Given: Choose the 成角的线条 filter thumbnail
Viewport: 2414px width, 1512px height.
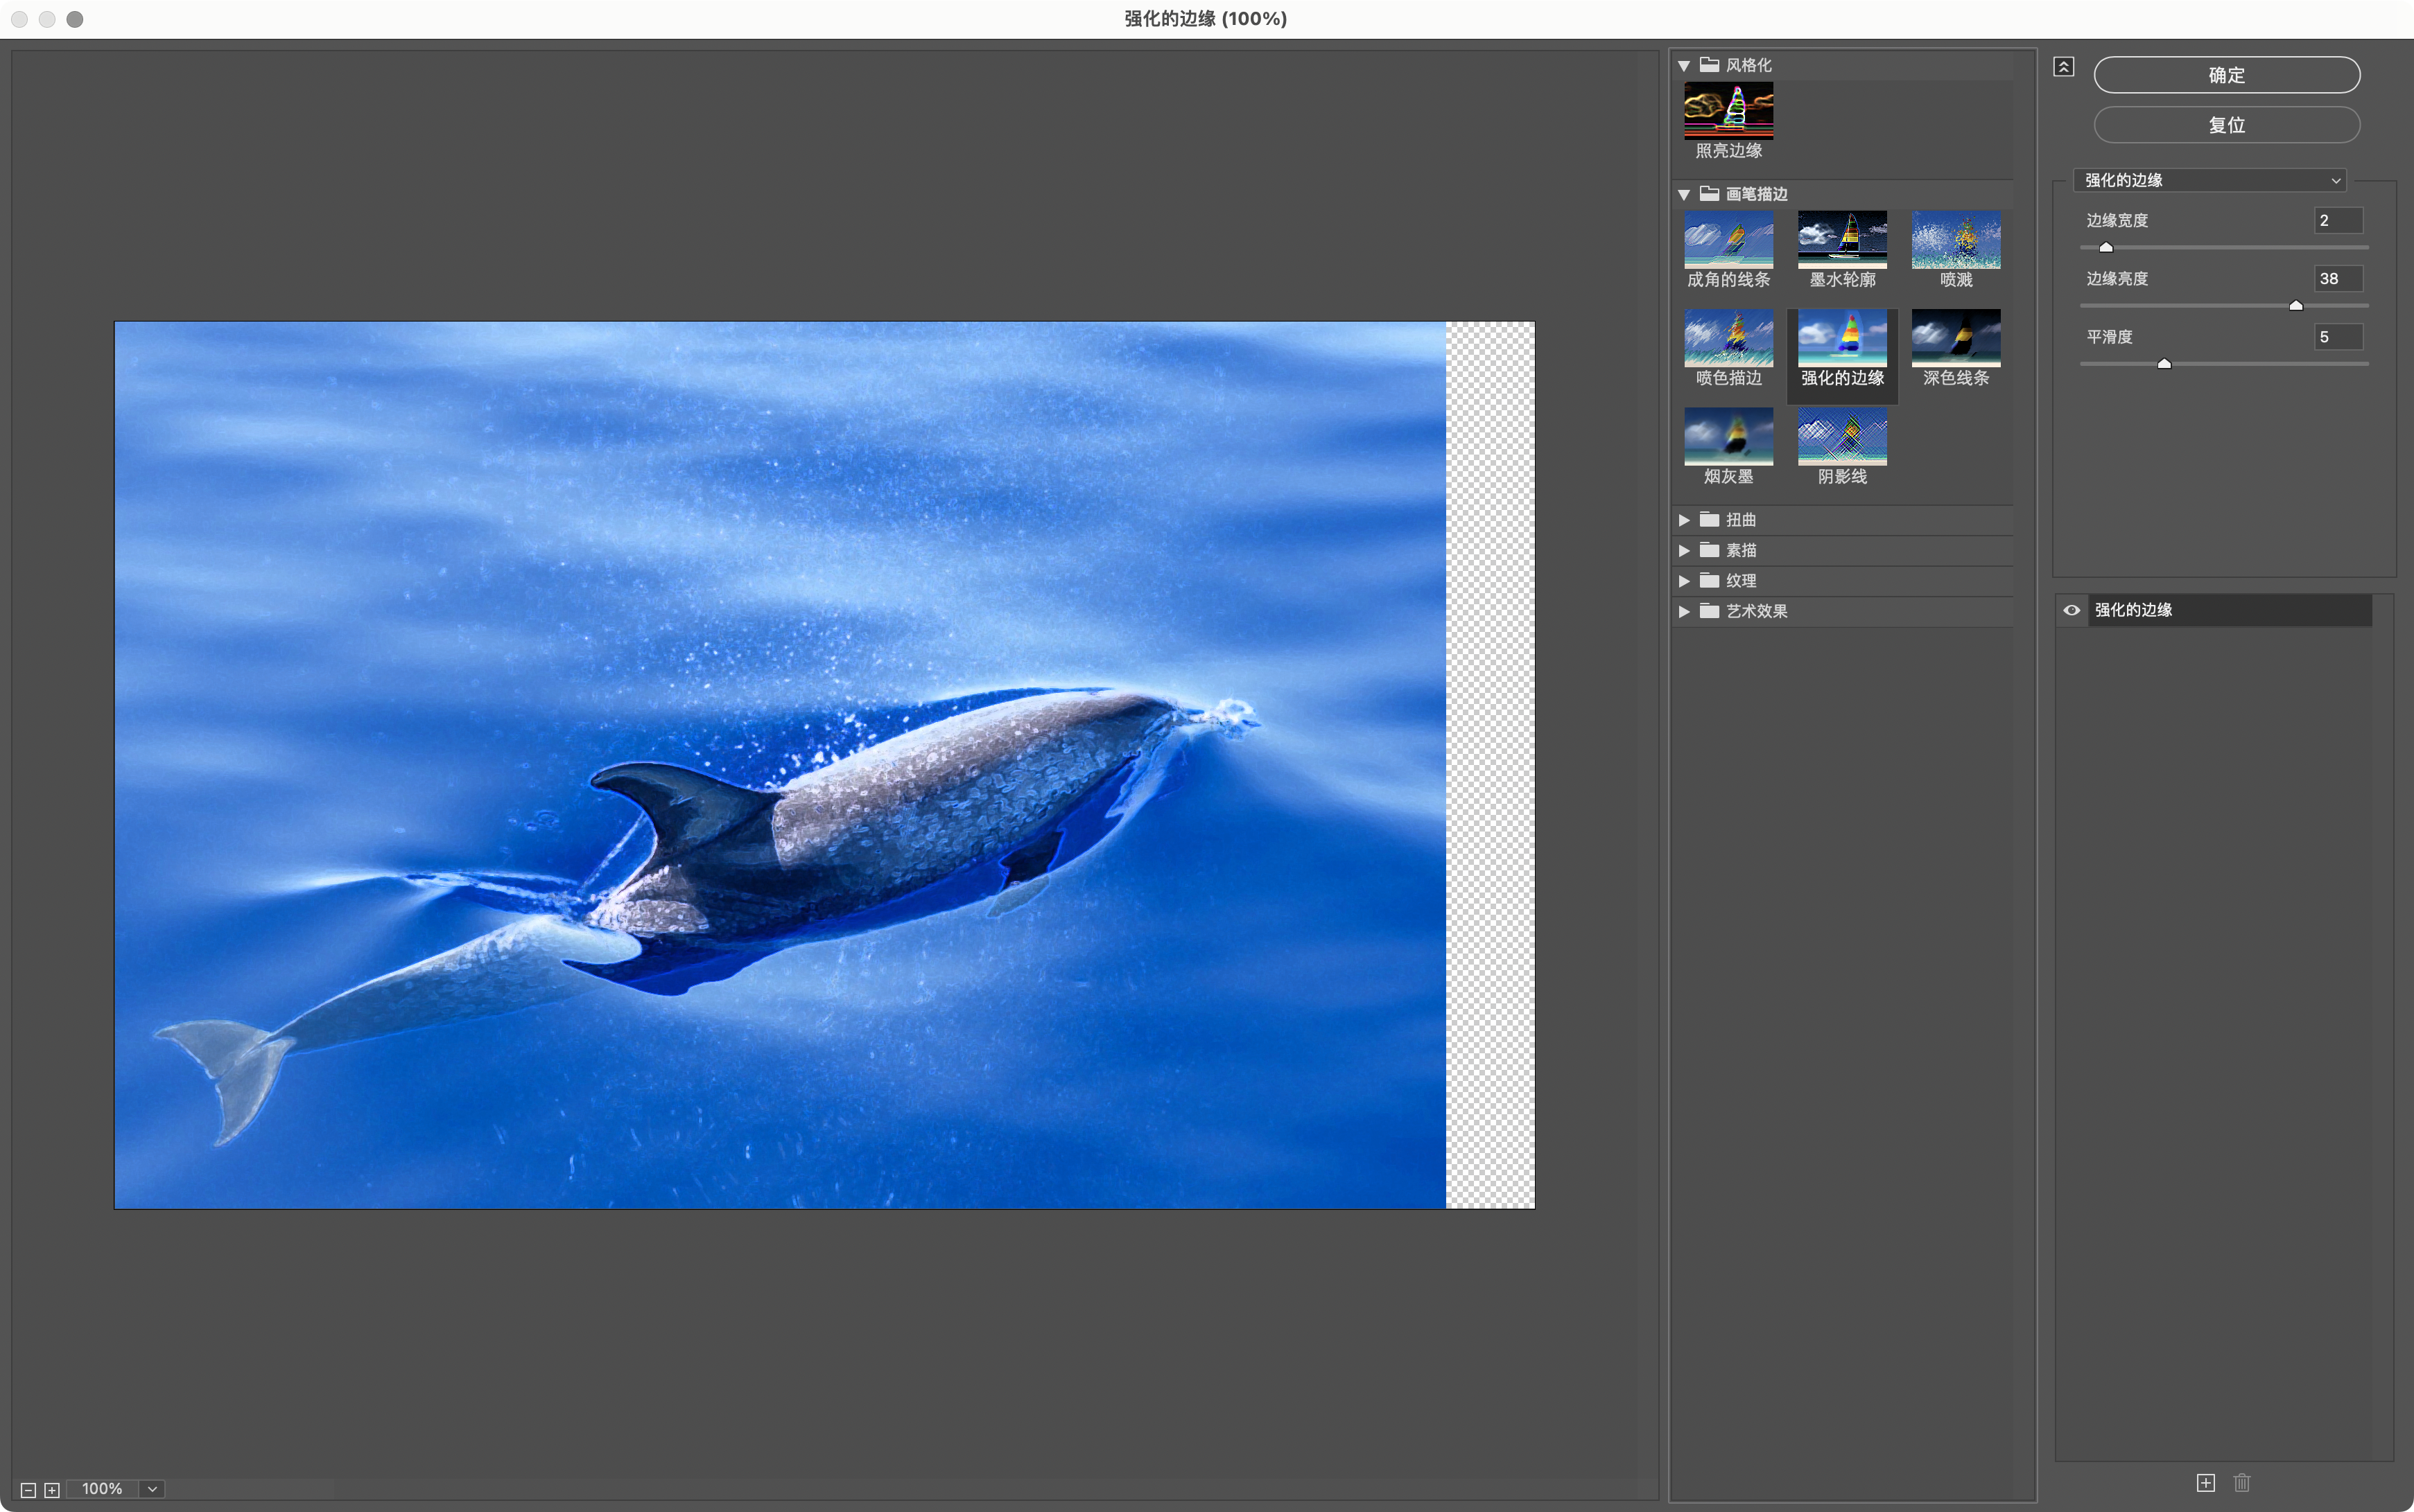Looking at the screenshot, I should pyautogui.click(x=1728, y=240).
